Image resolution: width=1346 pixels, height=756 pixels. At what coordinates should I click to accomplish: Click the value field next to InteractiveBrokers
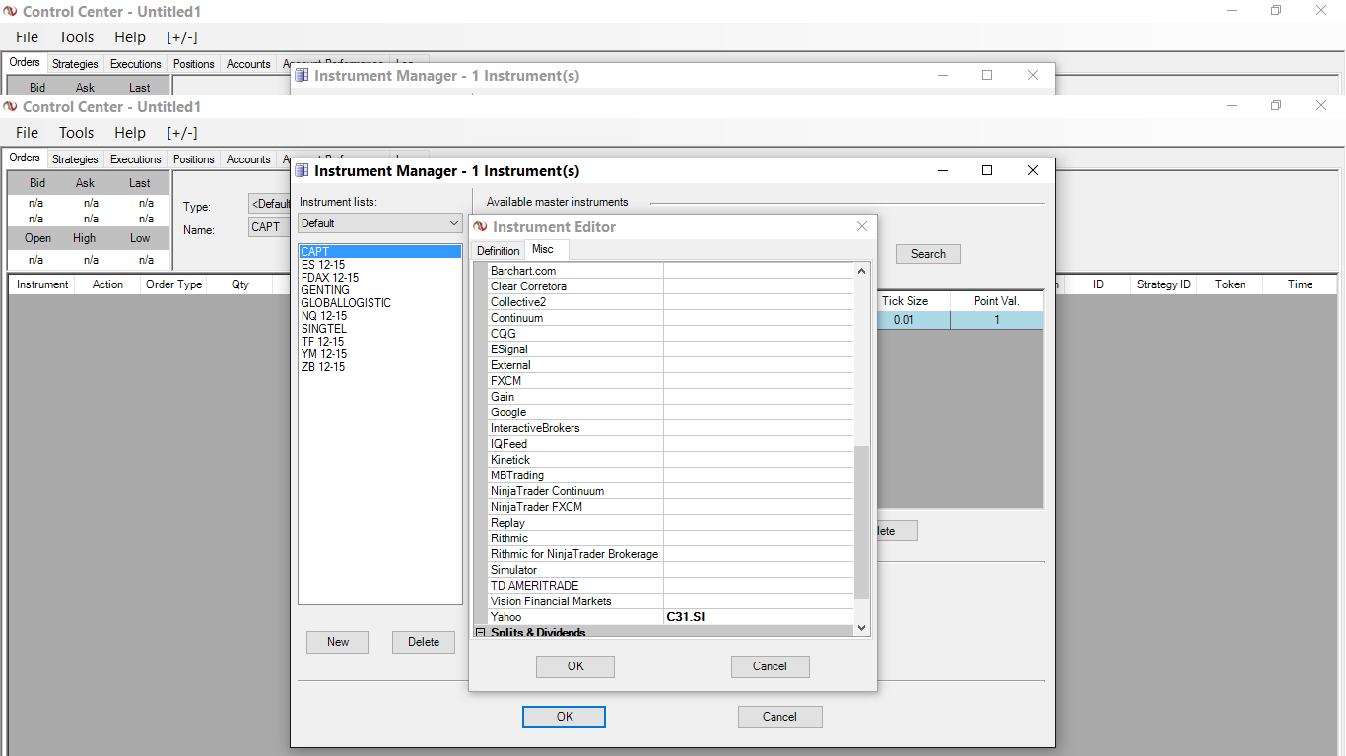click(758, 428)
